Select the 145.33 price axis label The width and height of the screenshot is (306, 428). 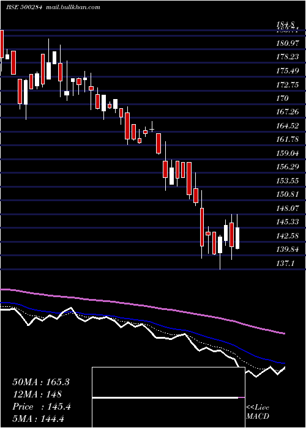coord(288,222)
